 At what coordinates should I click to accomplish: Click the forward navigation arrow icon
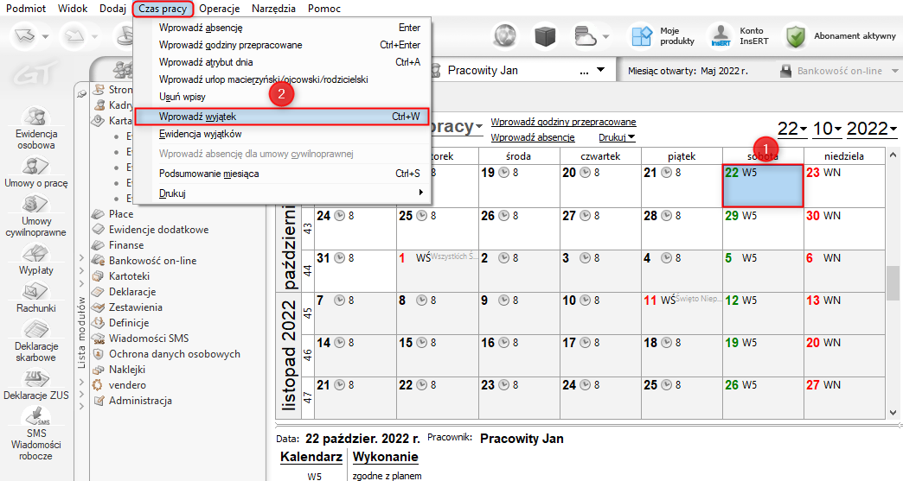(x=74, y=36)
